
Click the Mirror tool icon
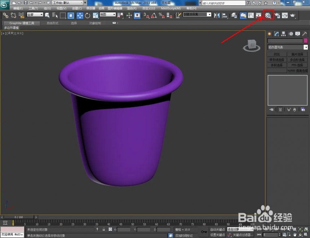click(217, 15)
